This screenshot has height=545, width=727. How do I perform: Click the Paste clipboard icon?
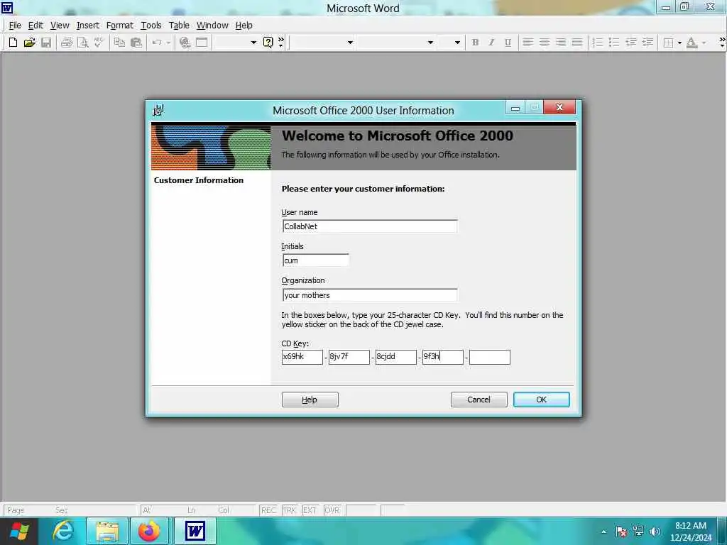coord(136,43)
